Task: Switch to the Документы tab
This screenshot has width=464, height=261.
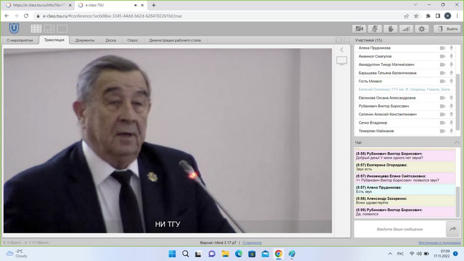Action: (85, 40)
